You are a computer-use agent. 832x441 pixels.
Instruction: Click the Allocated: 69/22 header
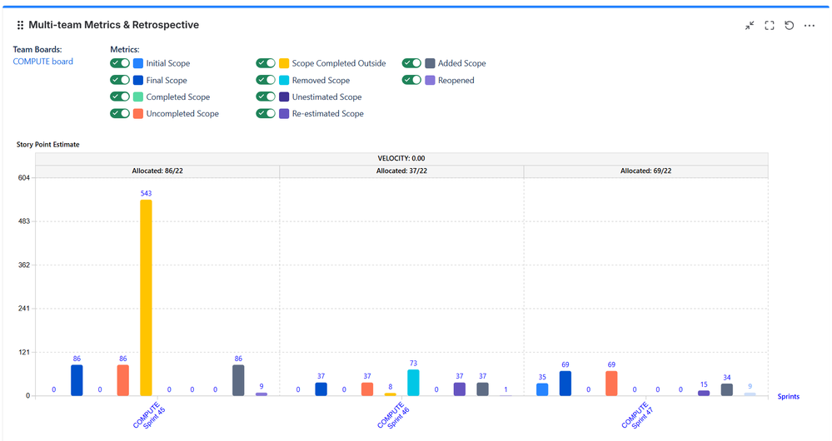[x=645, y=171]
